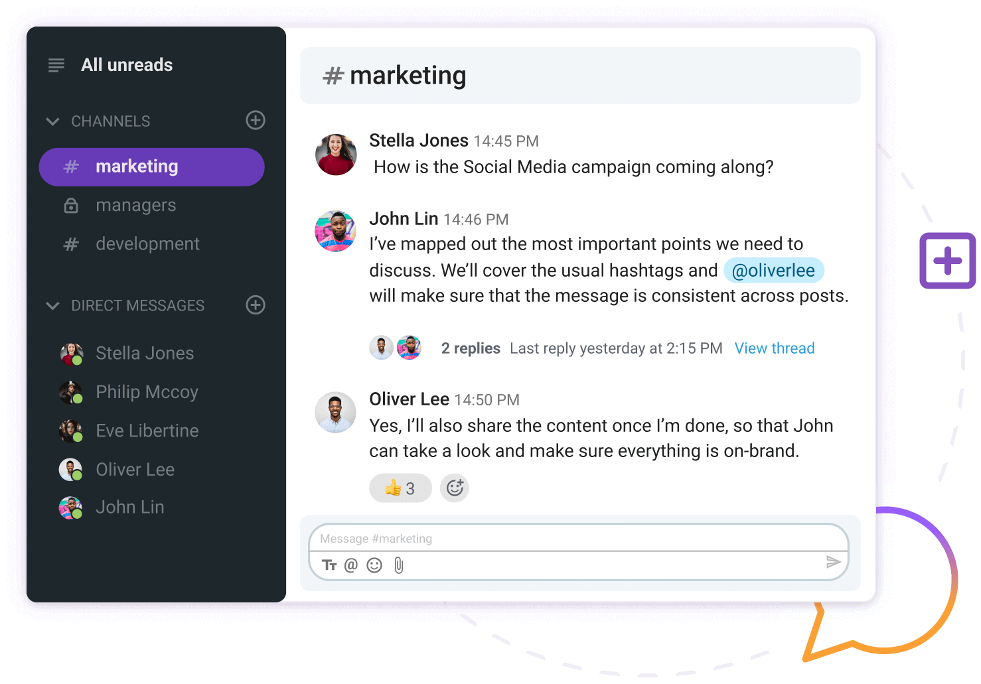
Task: Open the emoji picker in message composer
Action: click(x=374, y=565)
